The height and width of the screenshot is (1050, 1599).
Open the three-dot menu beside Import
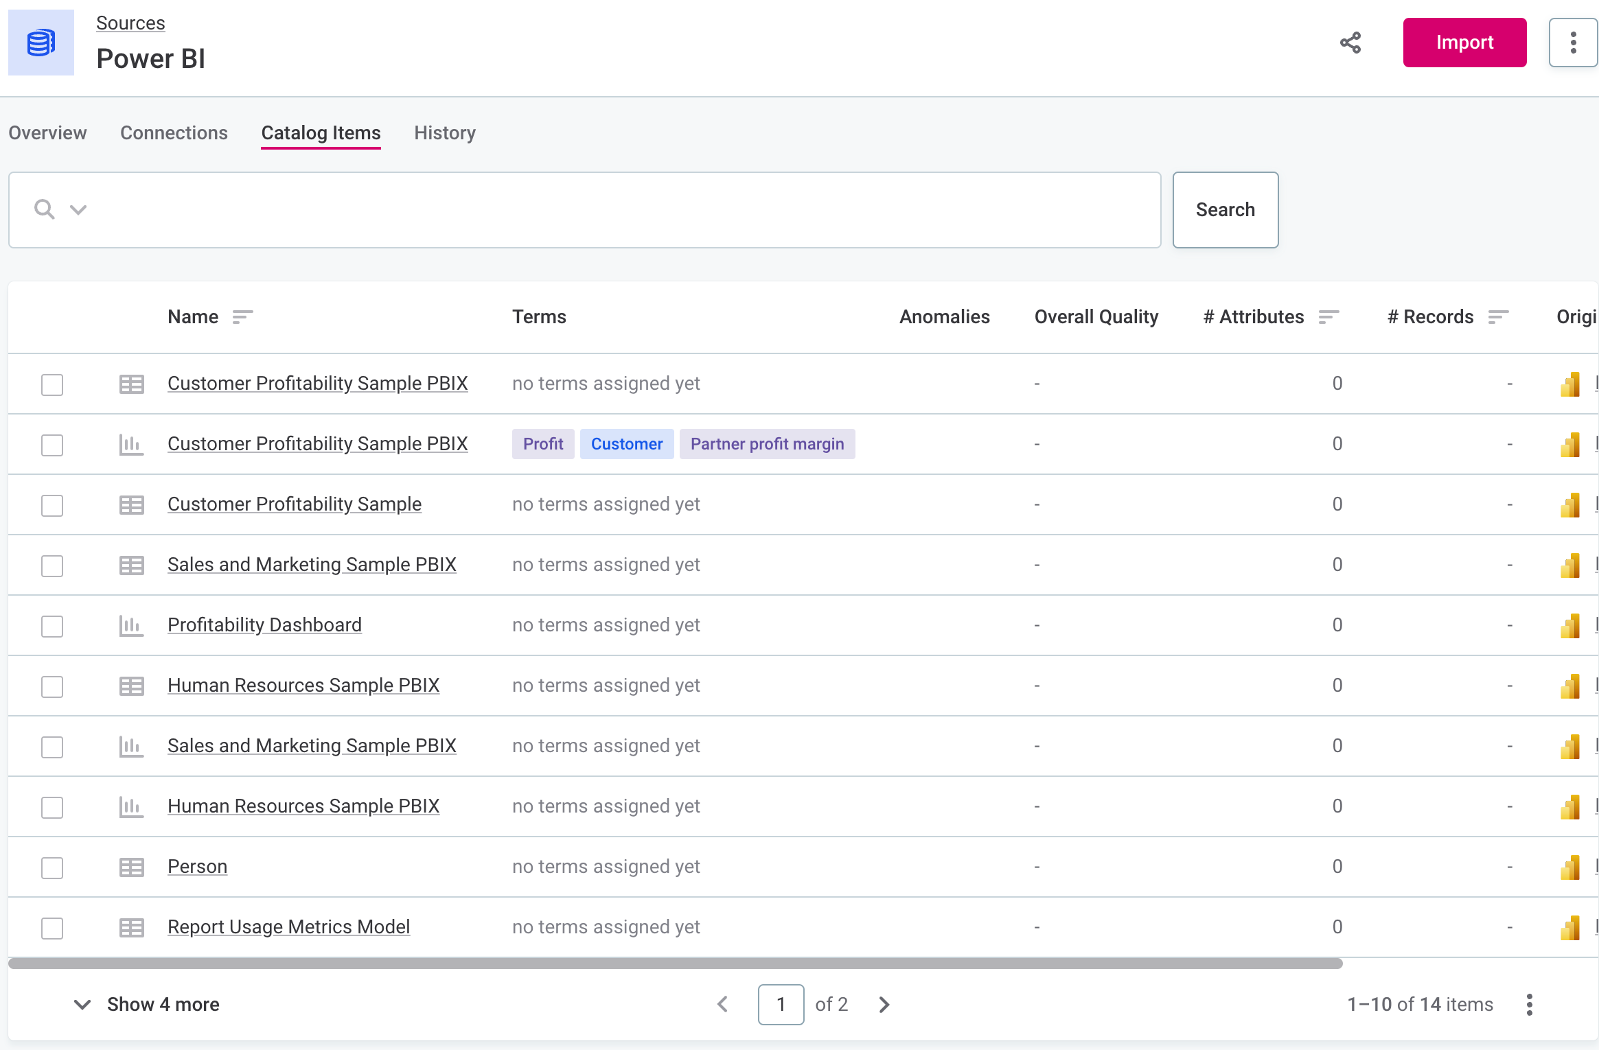(x=1573, y=43)
